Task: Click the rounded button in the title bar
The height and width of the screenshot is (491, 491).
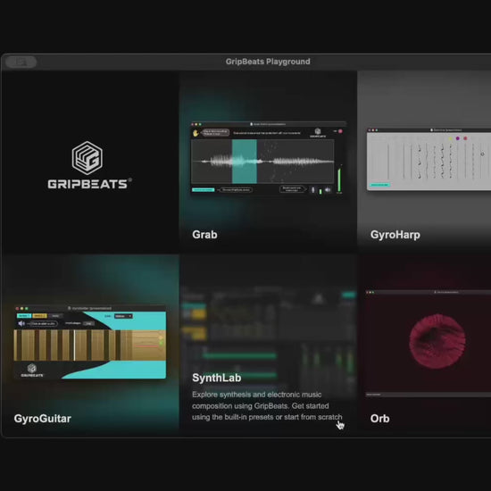Action: 21,62
